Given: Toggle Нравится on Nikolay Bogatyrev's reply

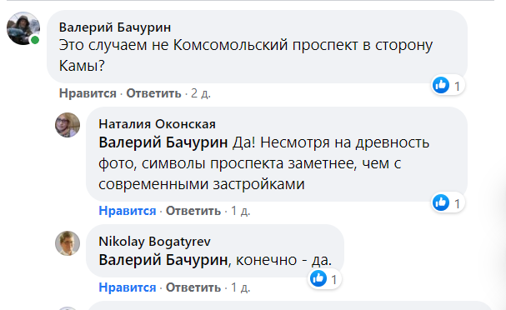Looking at the screenshot, I should (128, 287).
